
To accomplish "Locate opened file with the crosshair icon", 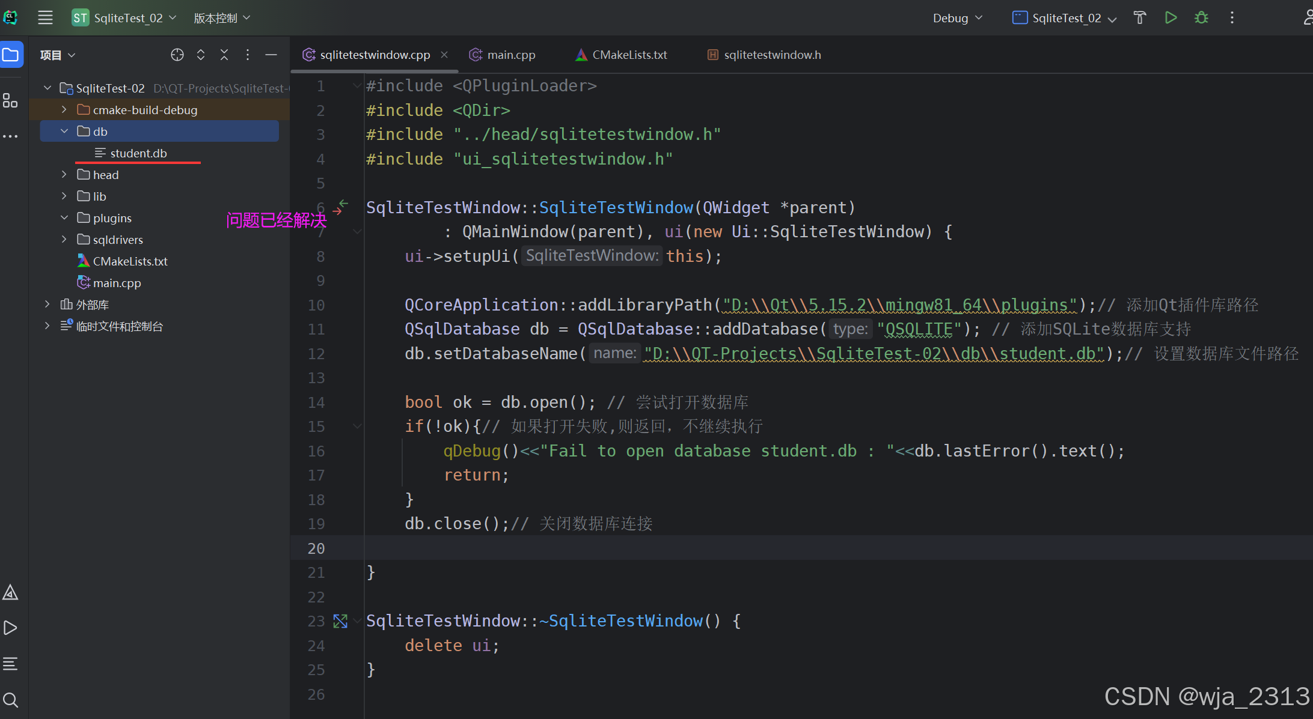I will pos(177,55).
